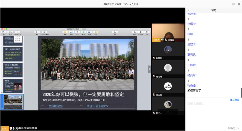Select the 康天佑 participant video tile
Screen dimensions: 242x131
(168, 86)
